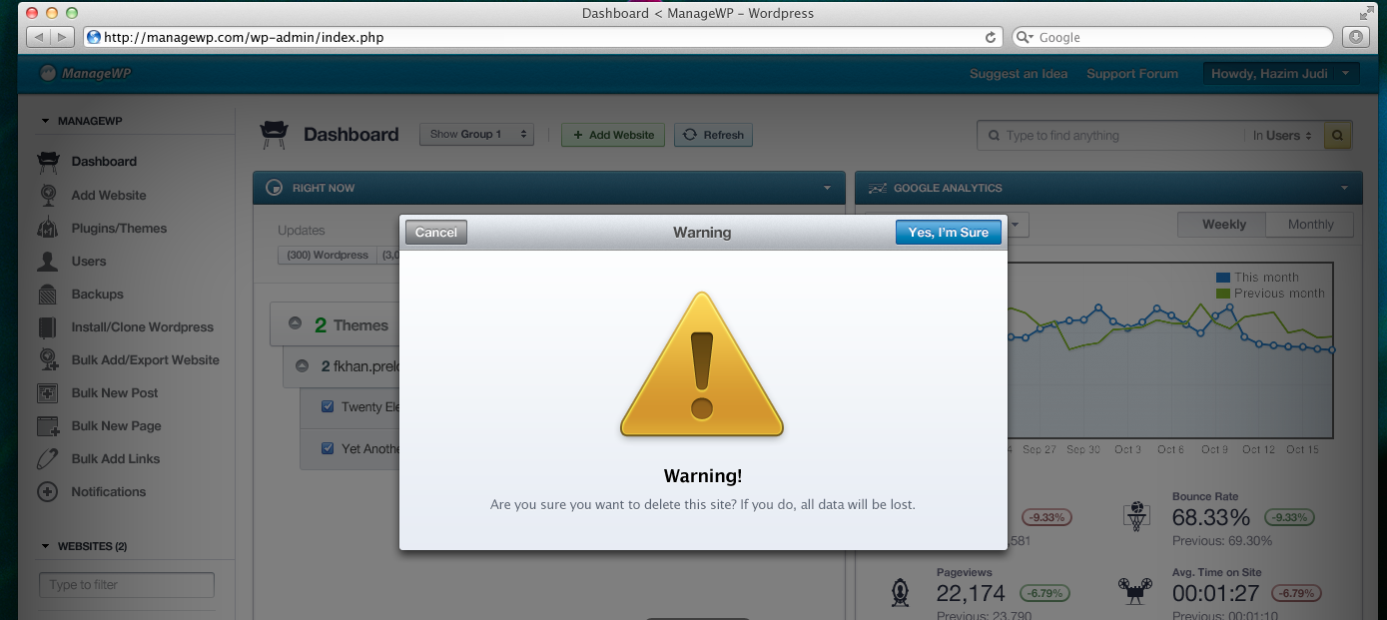Click the Notifications plus-circle icon

point(48,492)
